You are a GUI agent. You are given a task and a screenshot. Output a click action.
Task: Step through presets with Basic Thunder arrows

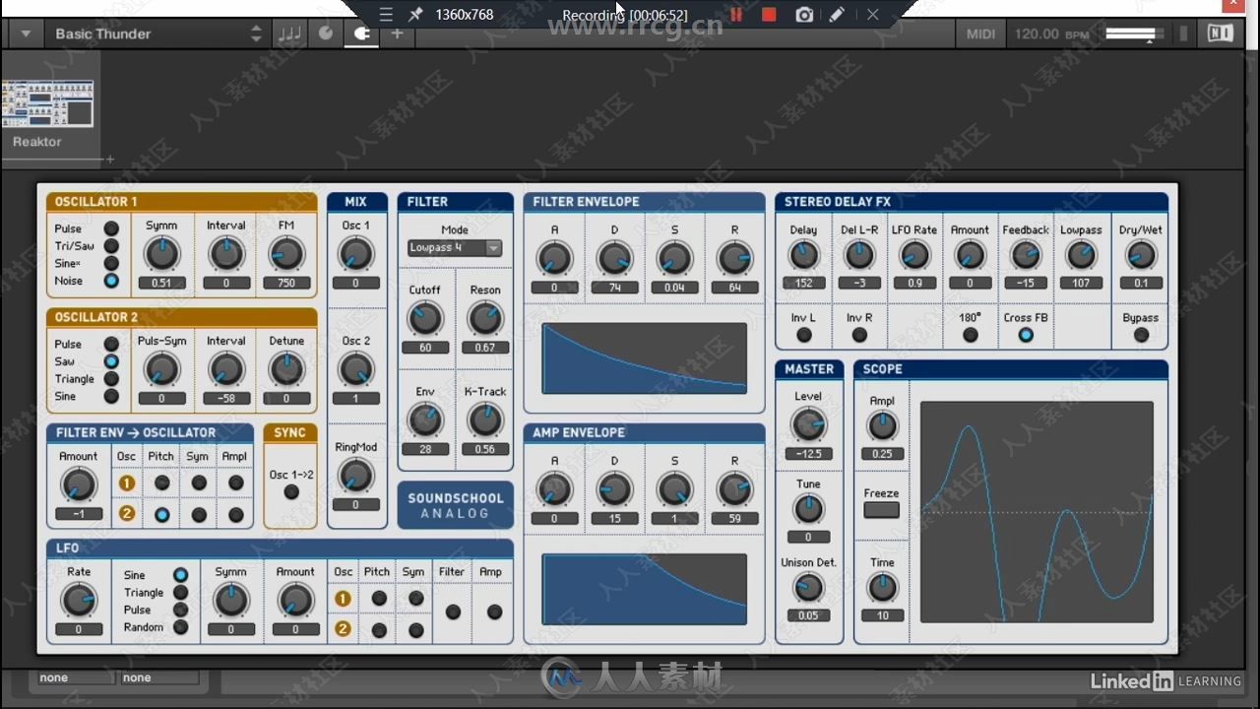(256, 33)
